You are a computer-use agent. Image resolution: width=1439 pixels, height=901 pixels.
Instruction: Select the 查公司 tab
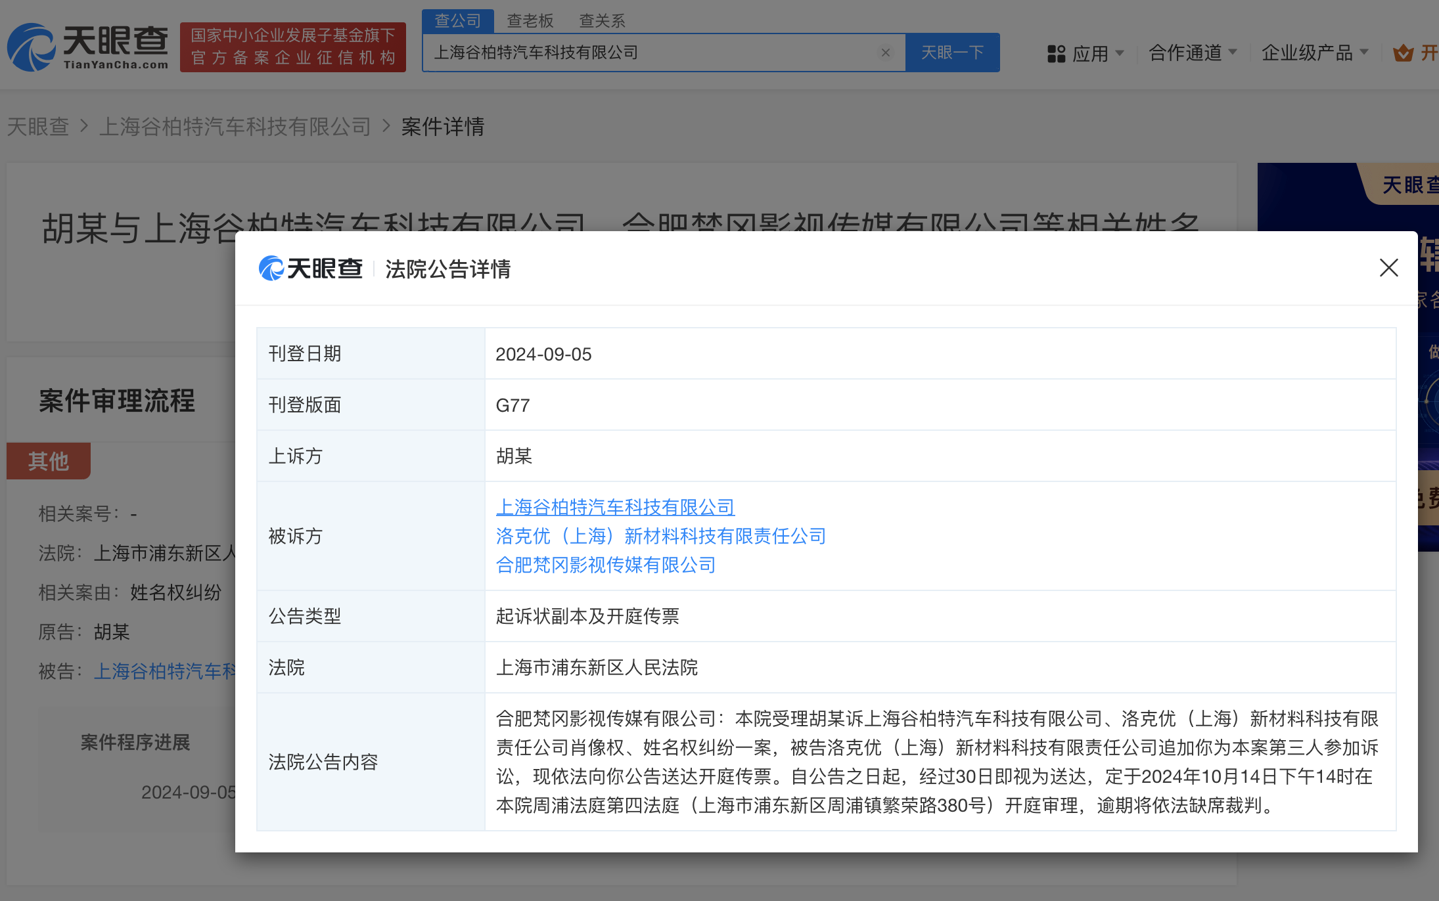coord(457,20)
